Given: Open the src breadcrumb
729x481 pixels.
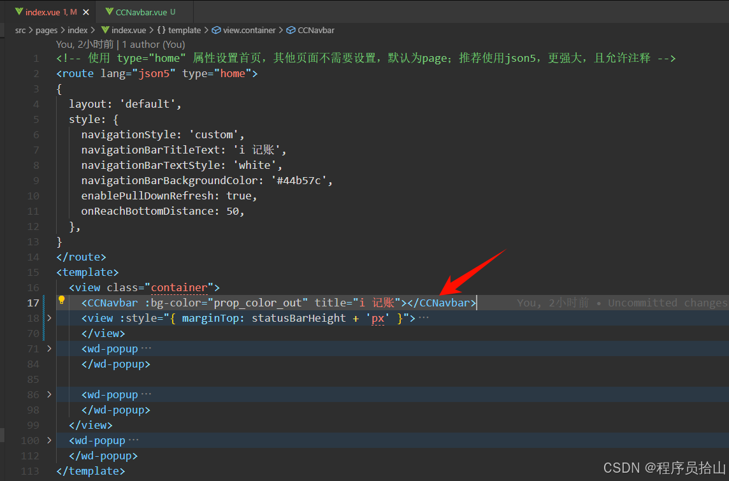Looking at the screenshot, I should tap(20, 30).
